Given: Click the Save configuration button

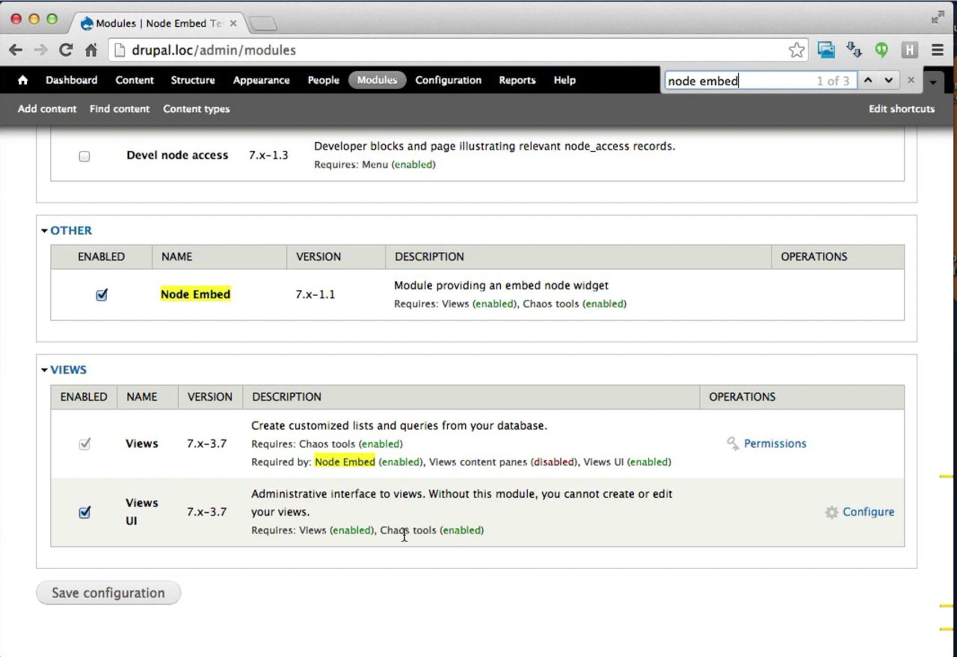Looking at the screenshot, I should click(x=108, y=593).
